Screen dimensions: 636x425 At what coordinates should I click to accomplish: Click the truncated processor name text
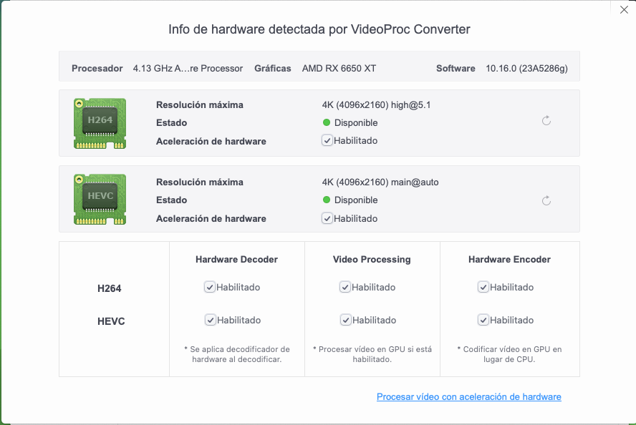pyautogui.click(x=188, y=69)
